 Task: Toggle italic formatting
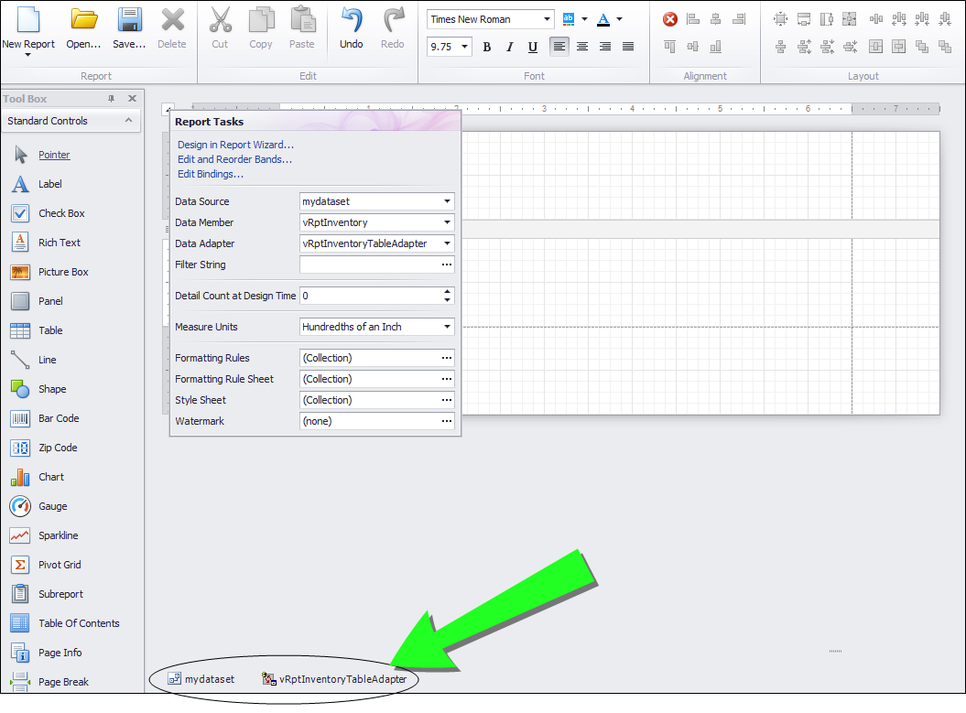509,47
